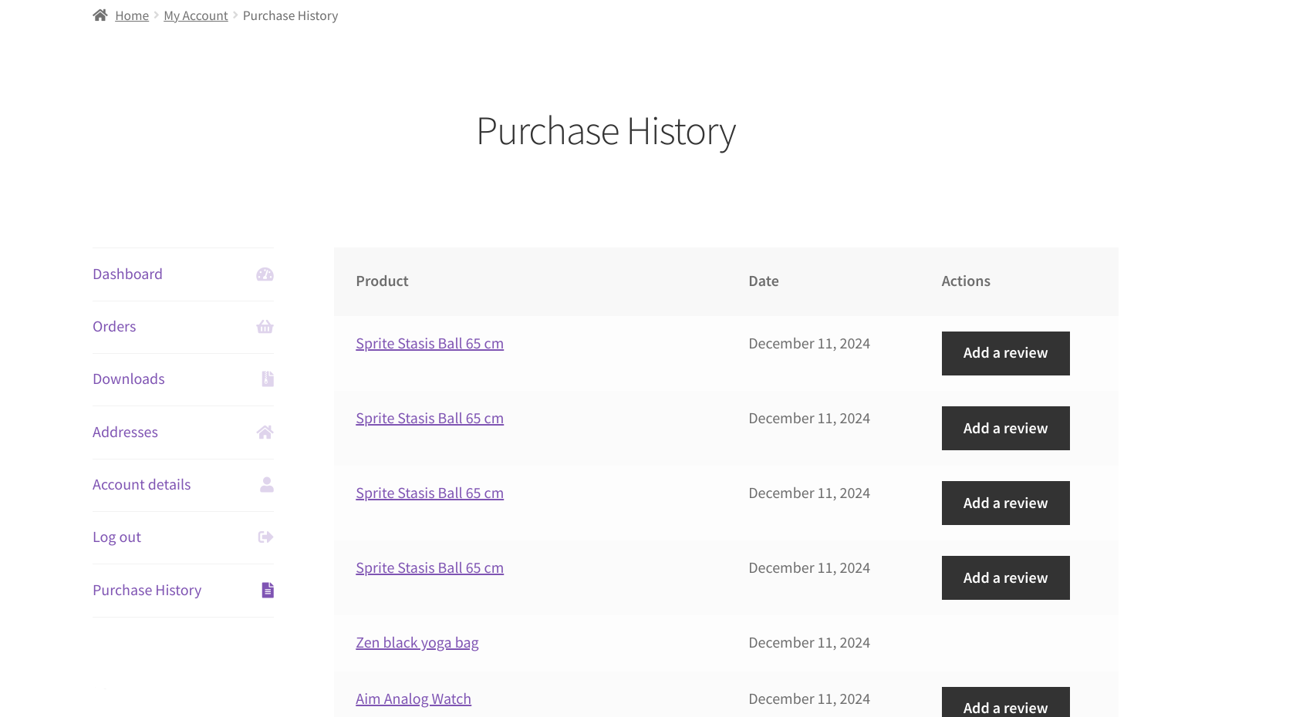The image size is (1296, 717).
Task: Click the Zen black yoga bag date
Action: (x=809, y=643)
